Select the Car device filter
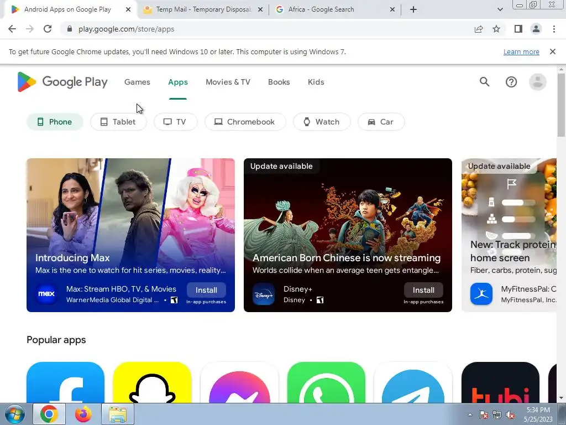This screenshot has width=566, height=425. coord(381,122)
